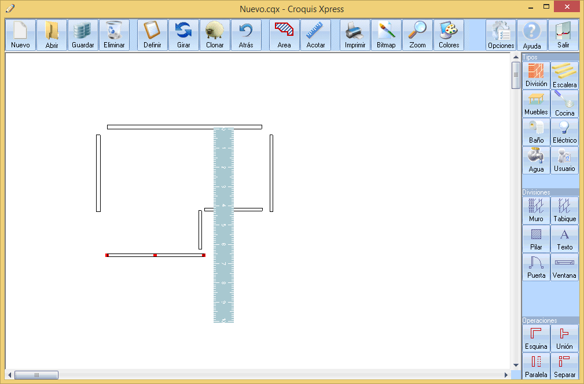584x384 pixels.
Task: Choose the Tabique partition tool
Action: click(x=564, y=210)
